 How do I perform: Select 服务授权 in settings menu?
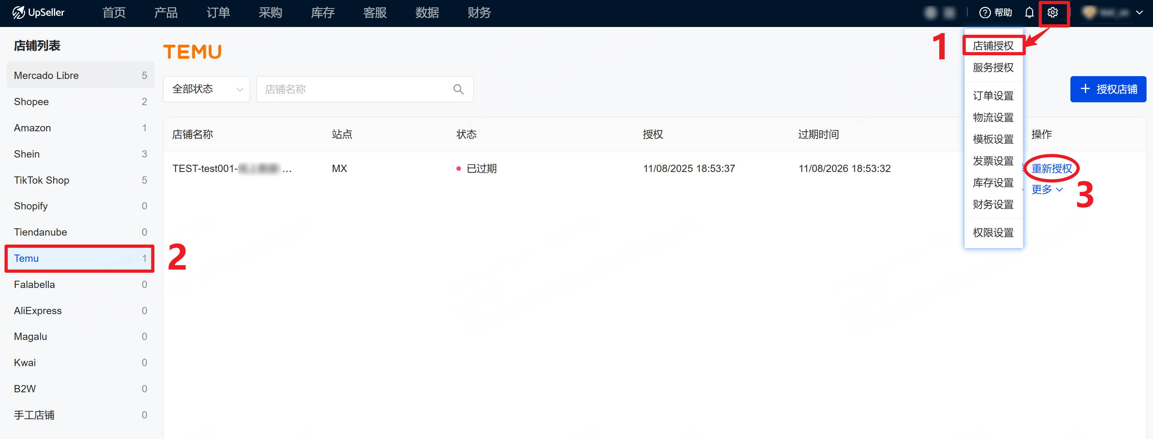pyautogui.click(x=993, y=68)
